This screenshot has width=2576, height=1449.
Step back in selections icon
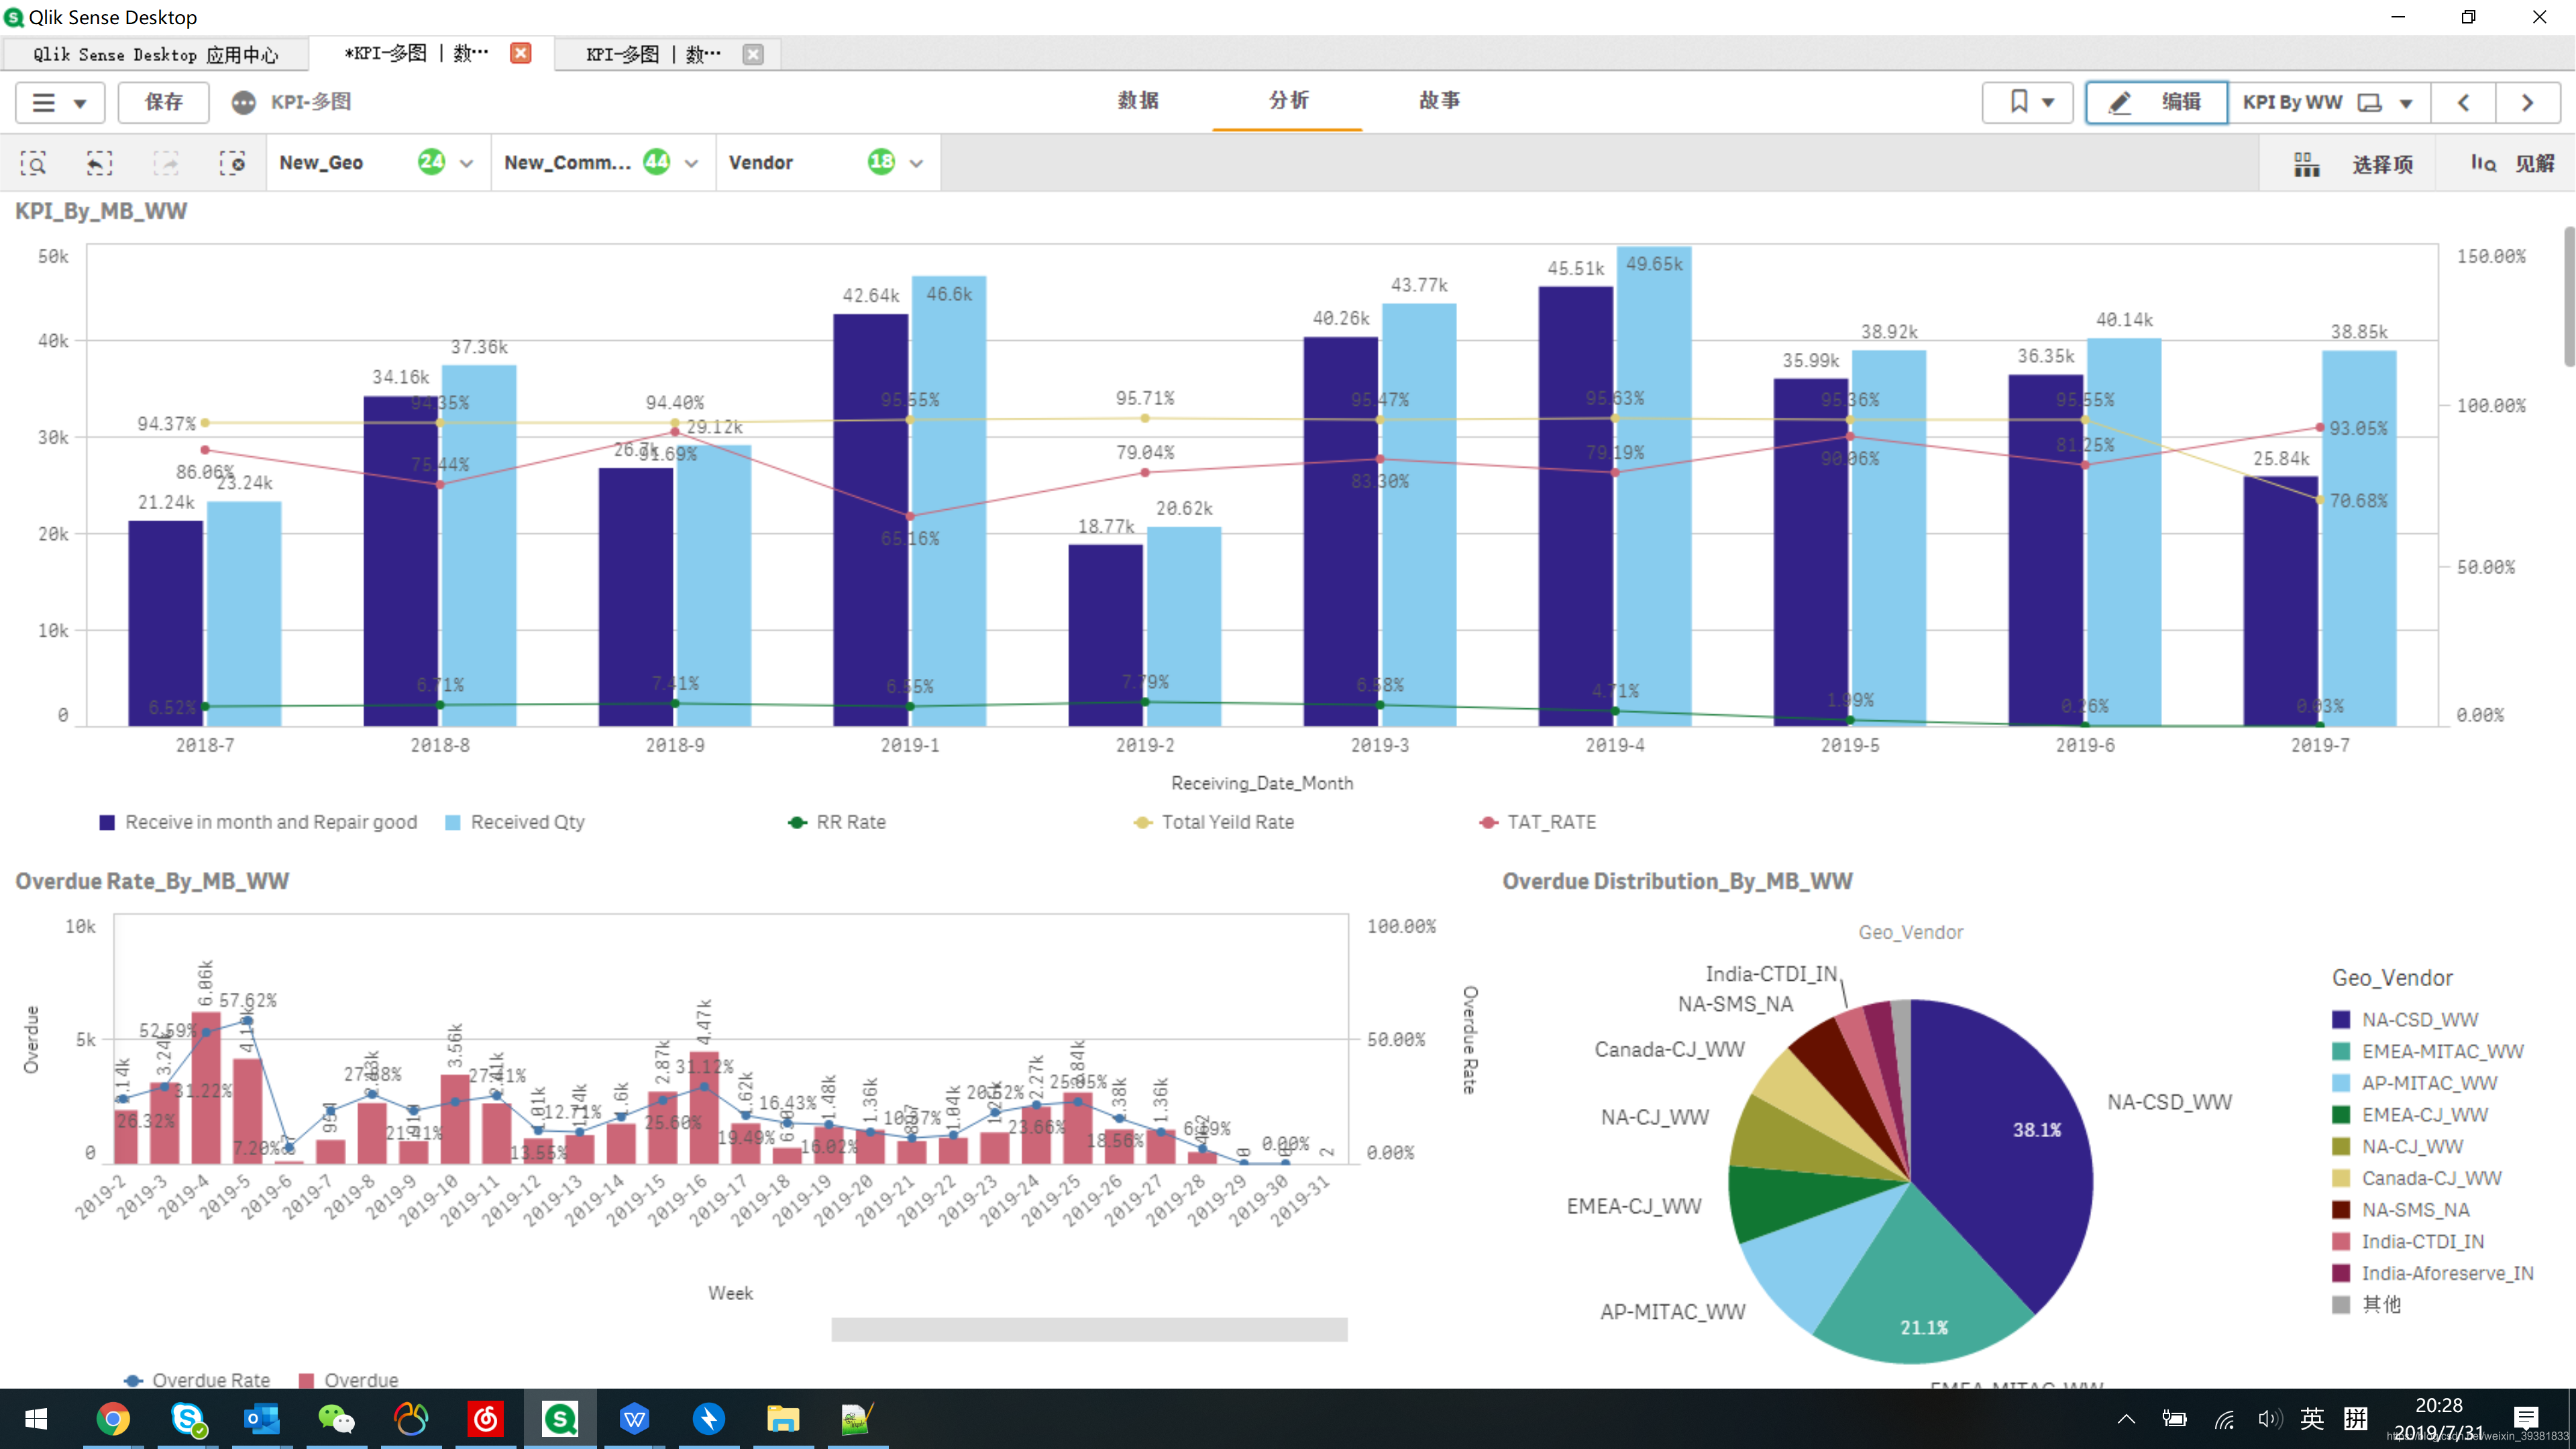pyautogui.click(x=99, y=163)
